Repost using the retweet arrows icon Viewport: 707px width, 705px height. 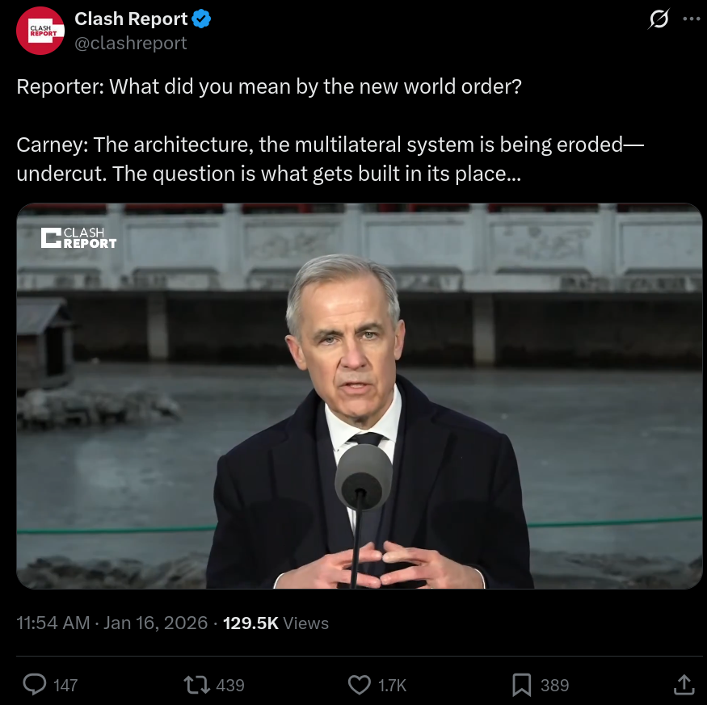coord(196,685)
